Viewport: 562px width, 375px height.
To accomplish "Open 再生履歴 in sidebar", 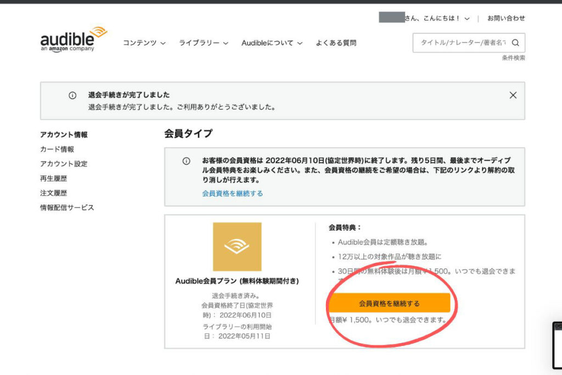I will click(x=53, y=178).
